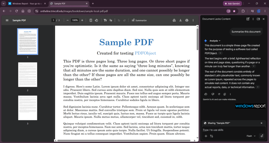Open browser extensions puzzle icon
Viewport: 269px width, 143px height.
coord(243,11)
